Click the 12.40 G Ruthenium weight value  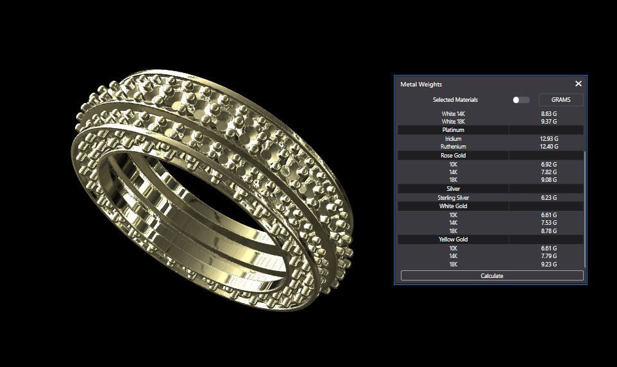coord(549,147)
